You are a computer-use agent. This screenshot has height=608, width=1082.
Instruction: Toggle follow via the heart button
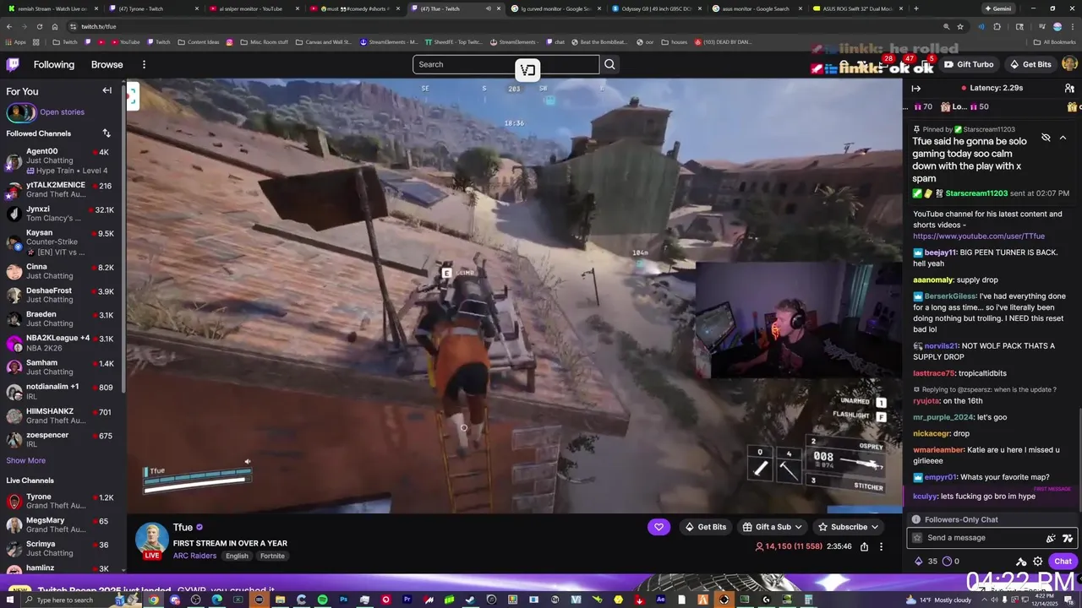(x=658, y=527)
